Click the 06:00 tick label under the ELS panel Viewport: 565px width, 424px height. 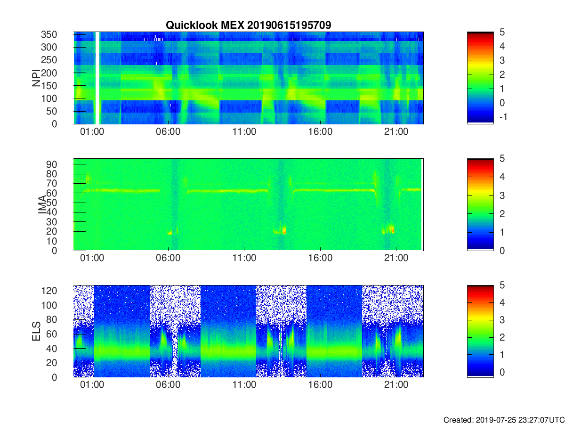[169, 385]
